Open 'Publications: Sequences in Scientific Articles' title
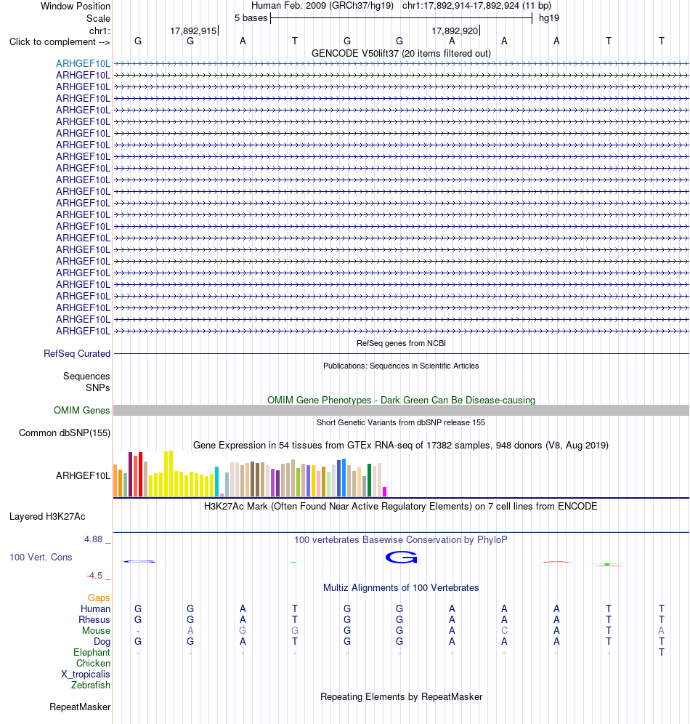The height and width of the screenshot is (724, 690). point(401,366)
